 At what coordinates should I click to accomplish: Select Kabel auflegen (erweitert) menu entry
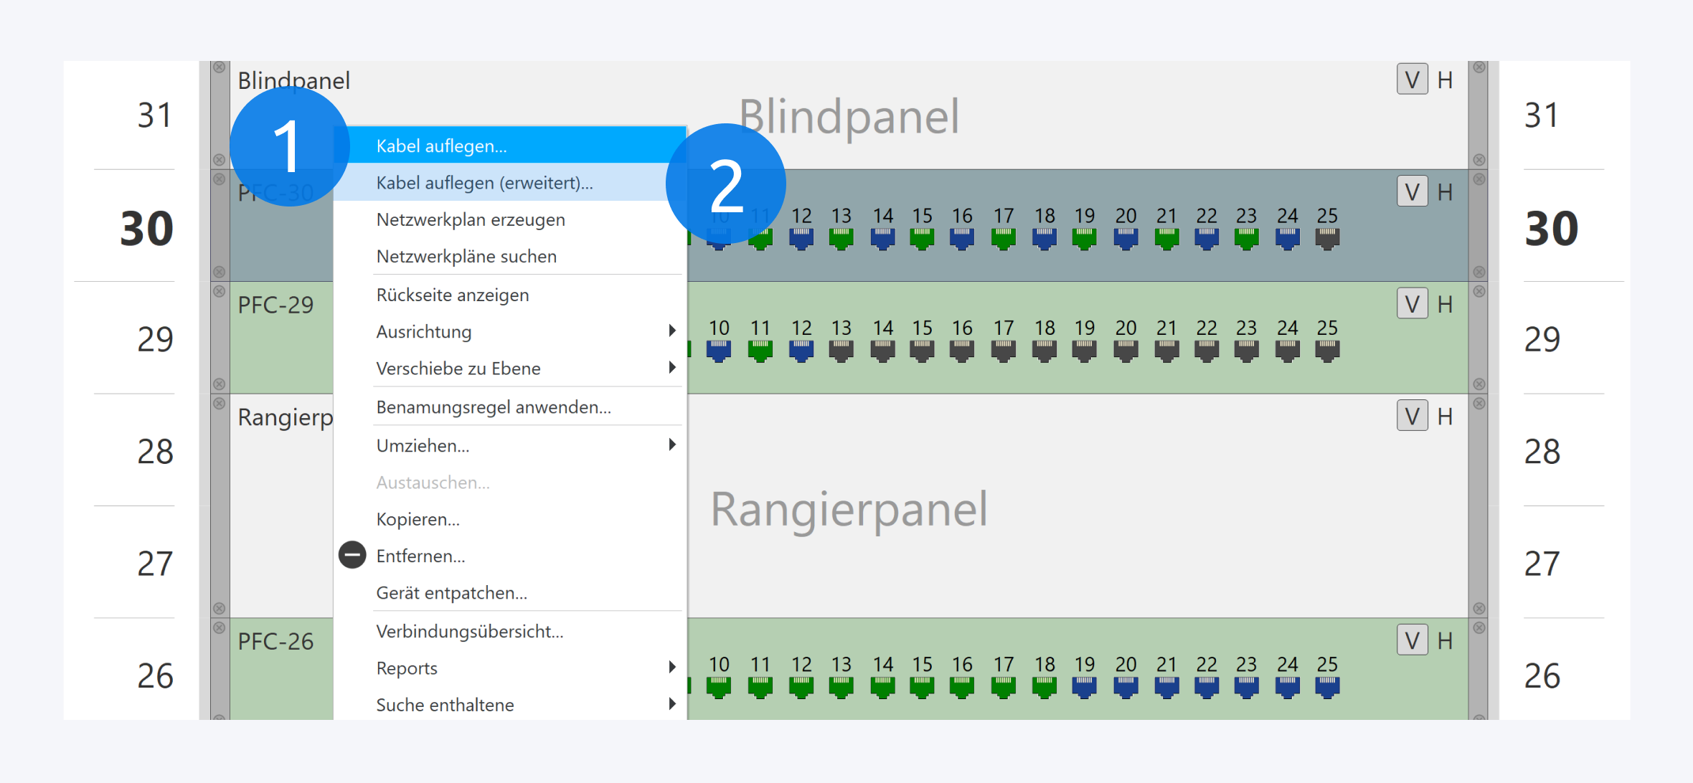point(484,183)
